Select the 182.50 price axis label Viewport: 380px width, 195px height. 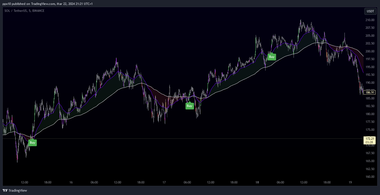[370, 106]
